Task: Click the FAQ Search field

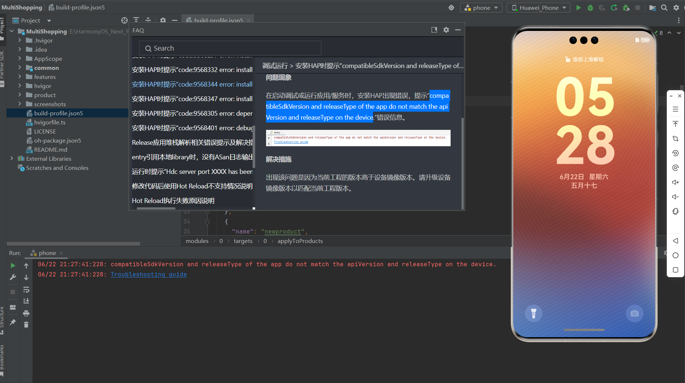Action: click(230, 48)
